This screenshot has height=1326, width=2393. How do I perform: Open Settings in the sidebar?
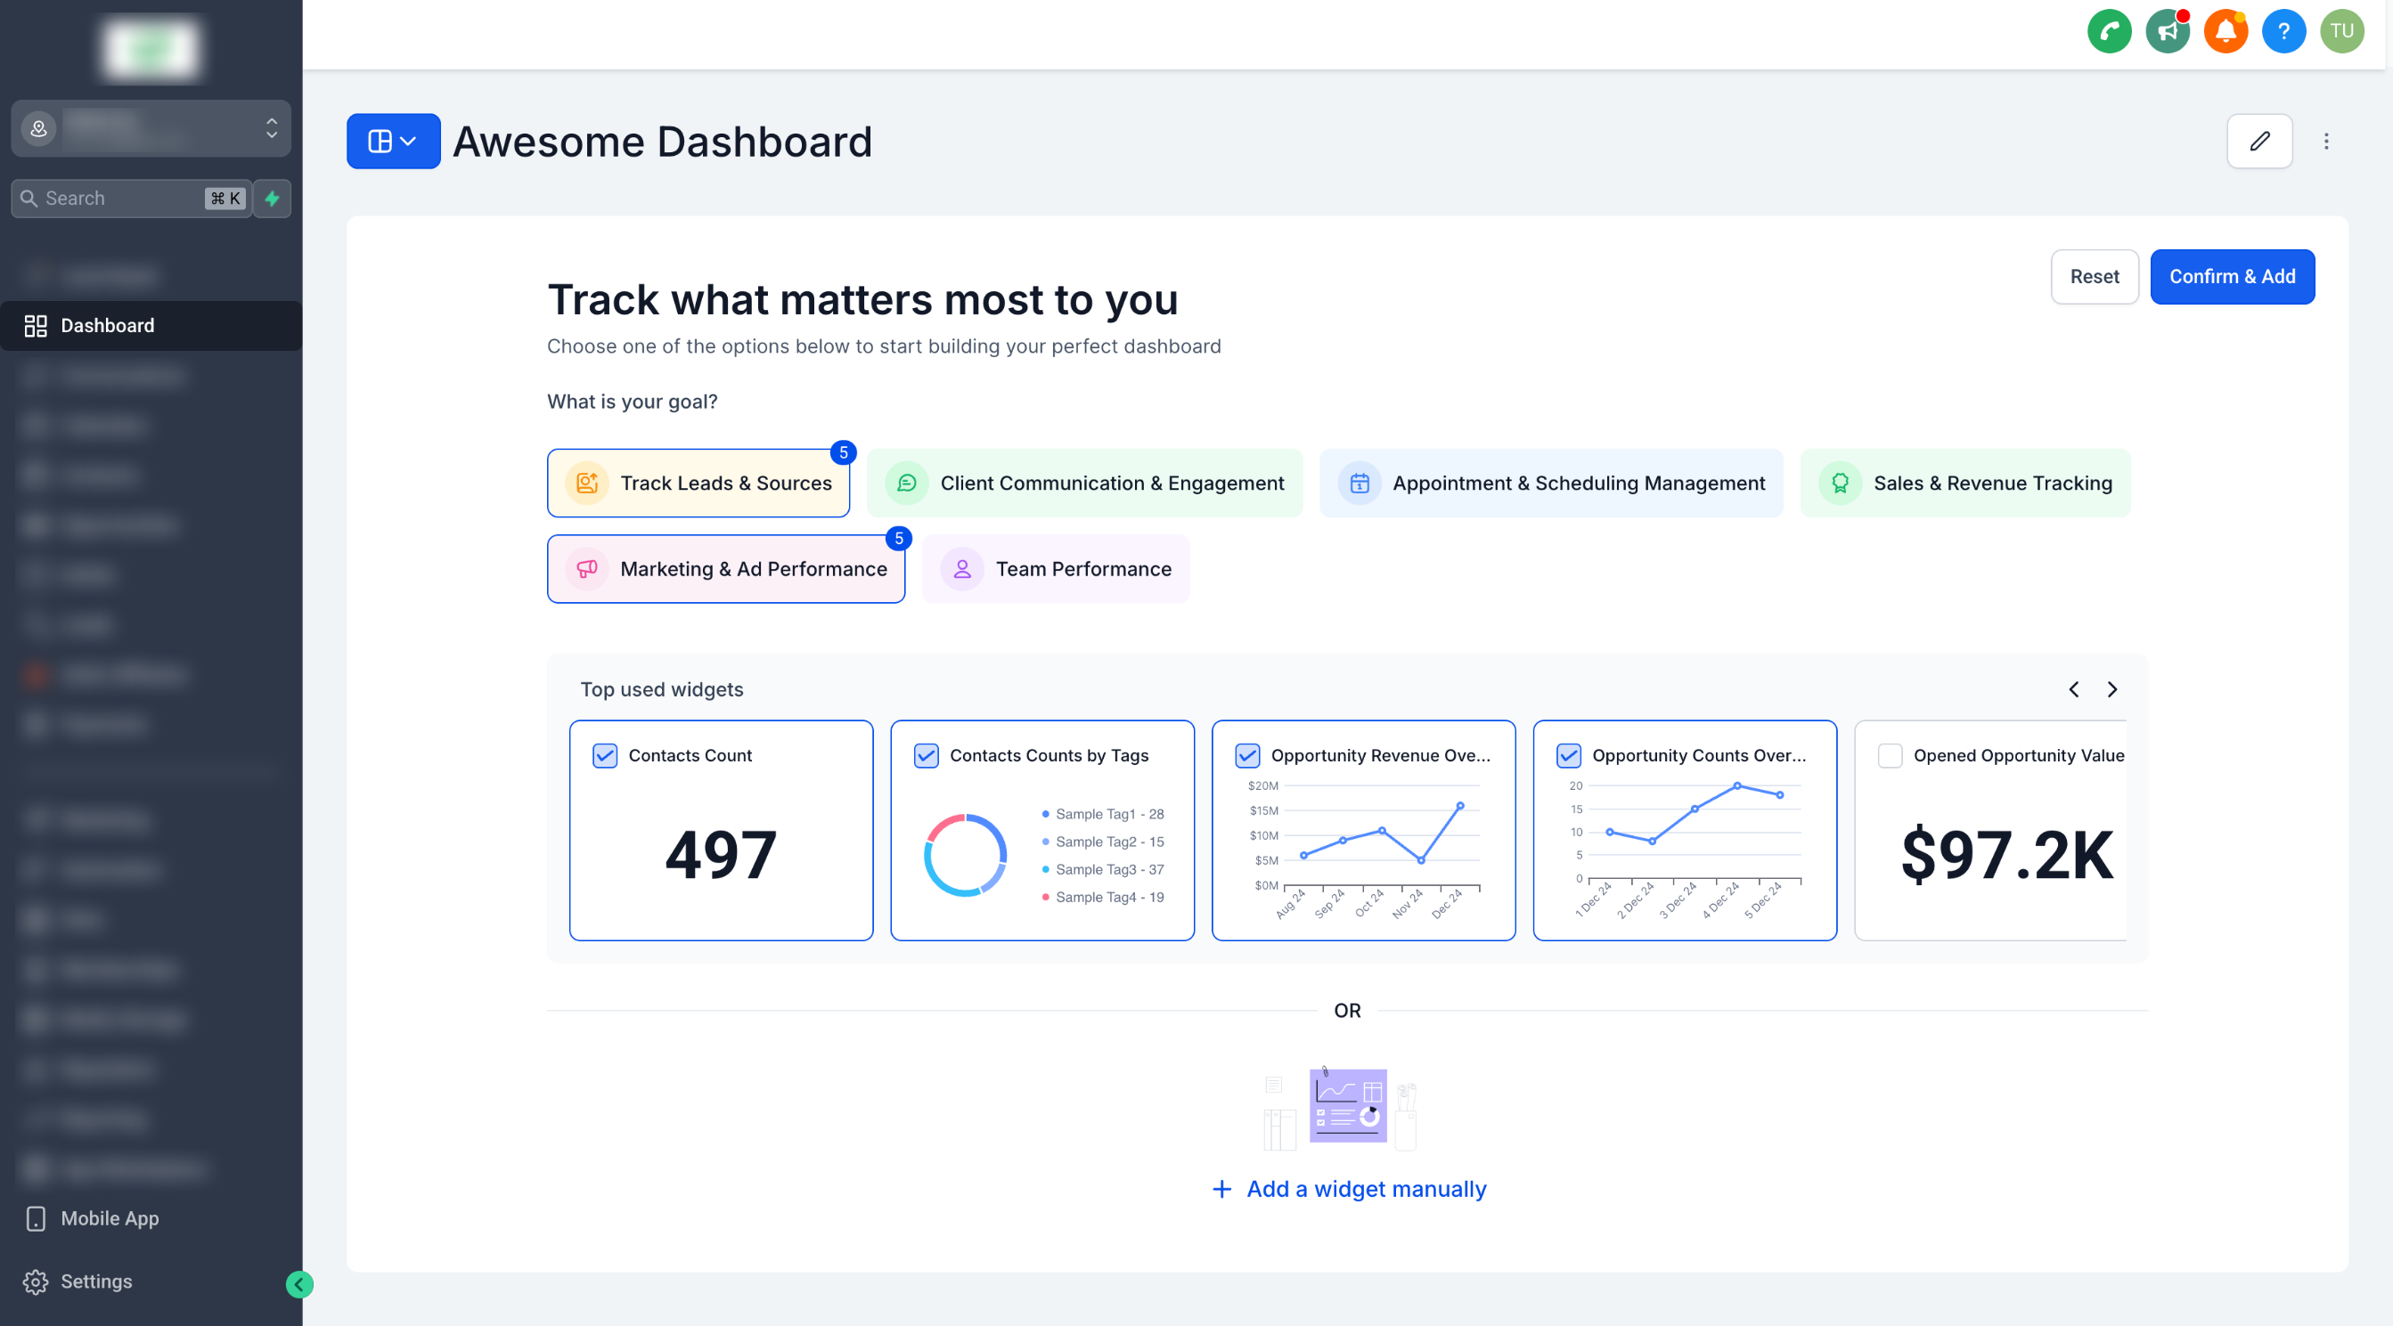tap(95, 1281)
